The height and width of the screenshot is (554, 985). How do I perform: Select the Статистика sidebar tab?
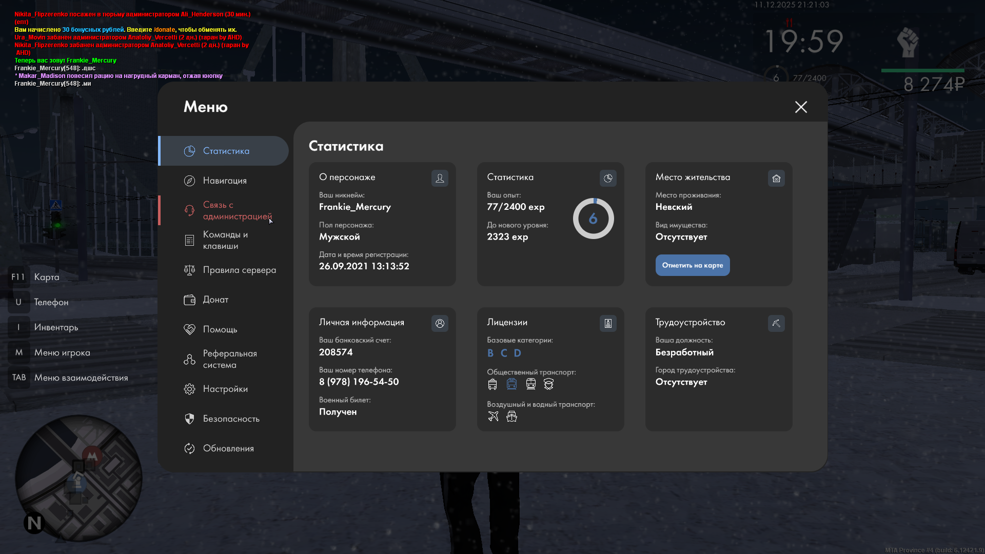click(226, 151)
